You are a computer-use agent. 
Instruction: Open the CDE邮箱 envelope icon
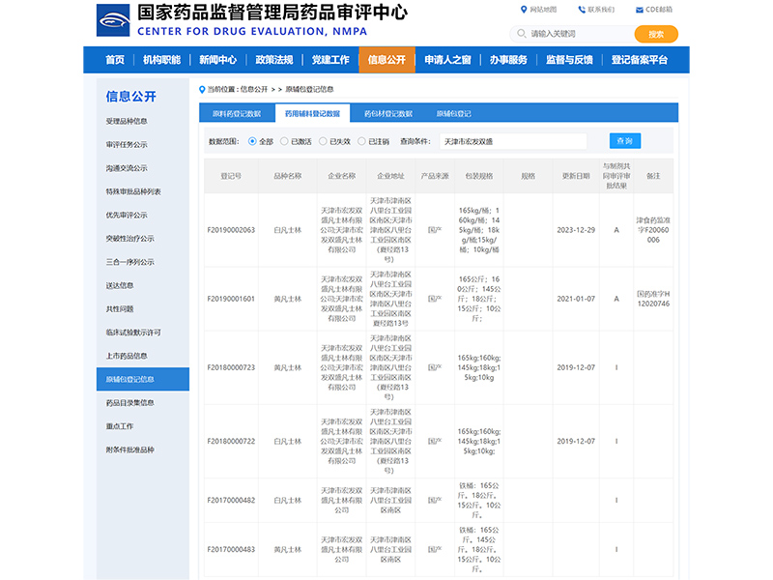click(x=640, y=10)
